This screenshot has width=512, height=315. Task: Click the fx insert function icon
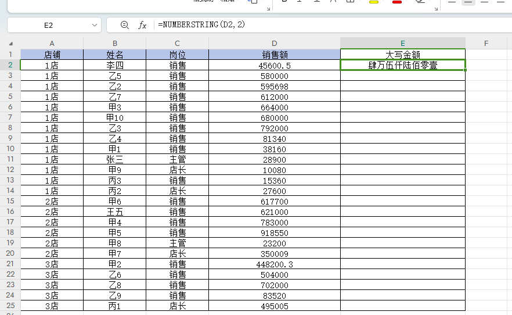pos(142,25)
